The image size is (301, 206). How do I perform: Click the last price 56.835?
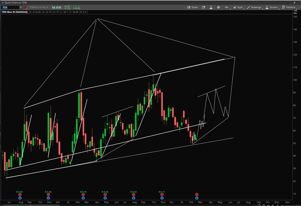57,8
